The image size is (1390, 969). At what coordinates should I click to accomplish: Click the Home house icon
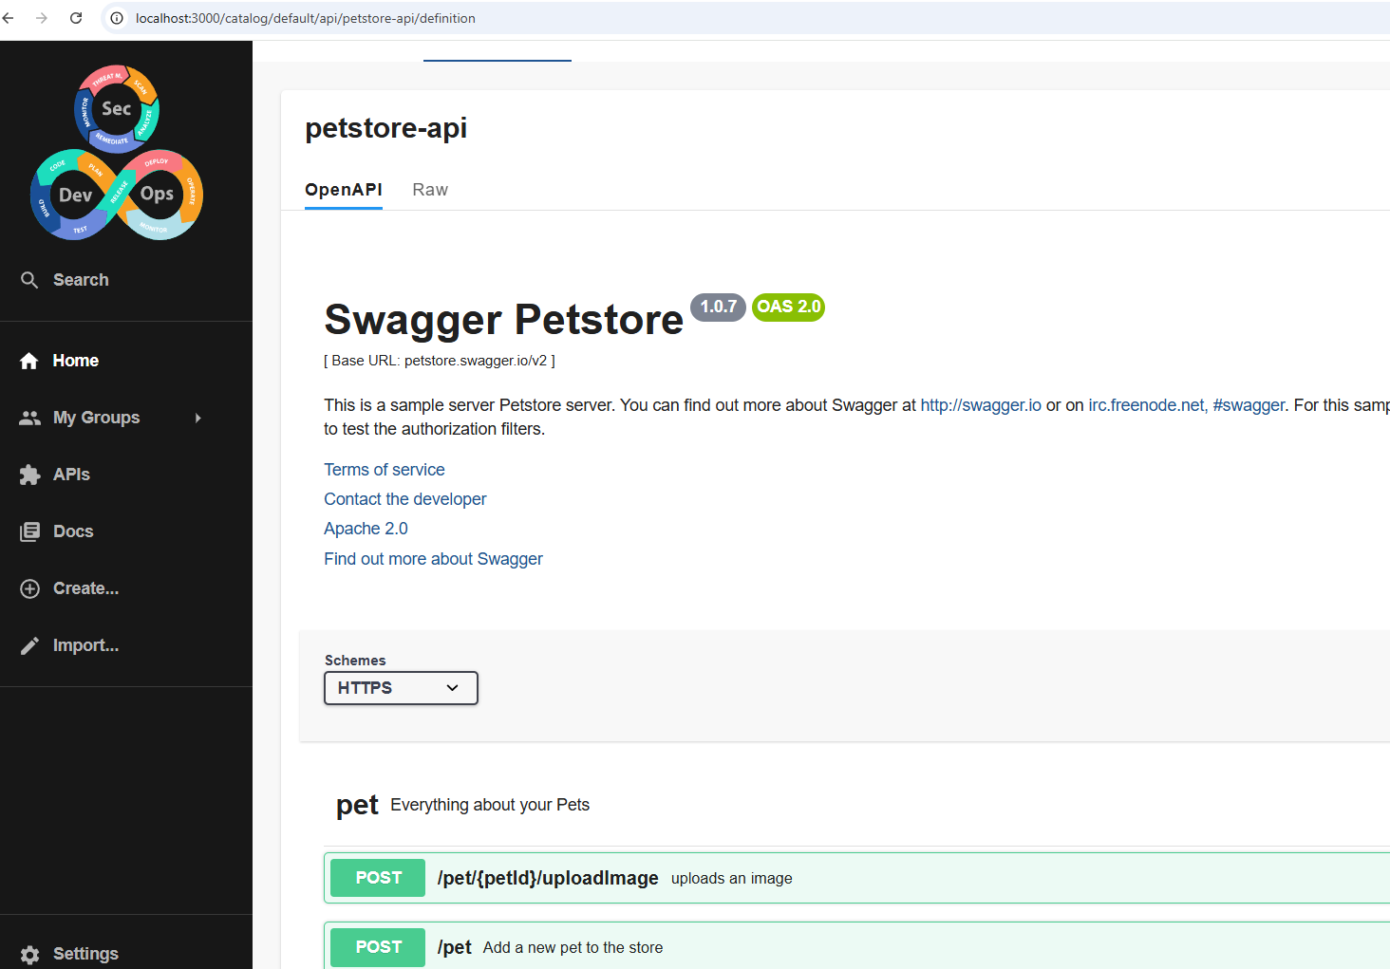[29, 361]
